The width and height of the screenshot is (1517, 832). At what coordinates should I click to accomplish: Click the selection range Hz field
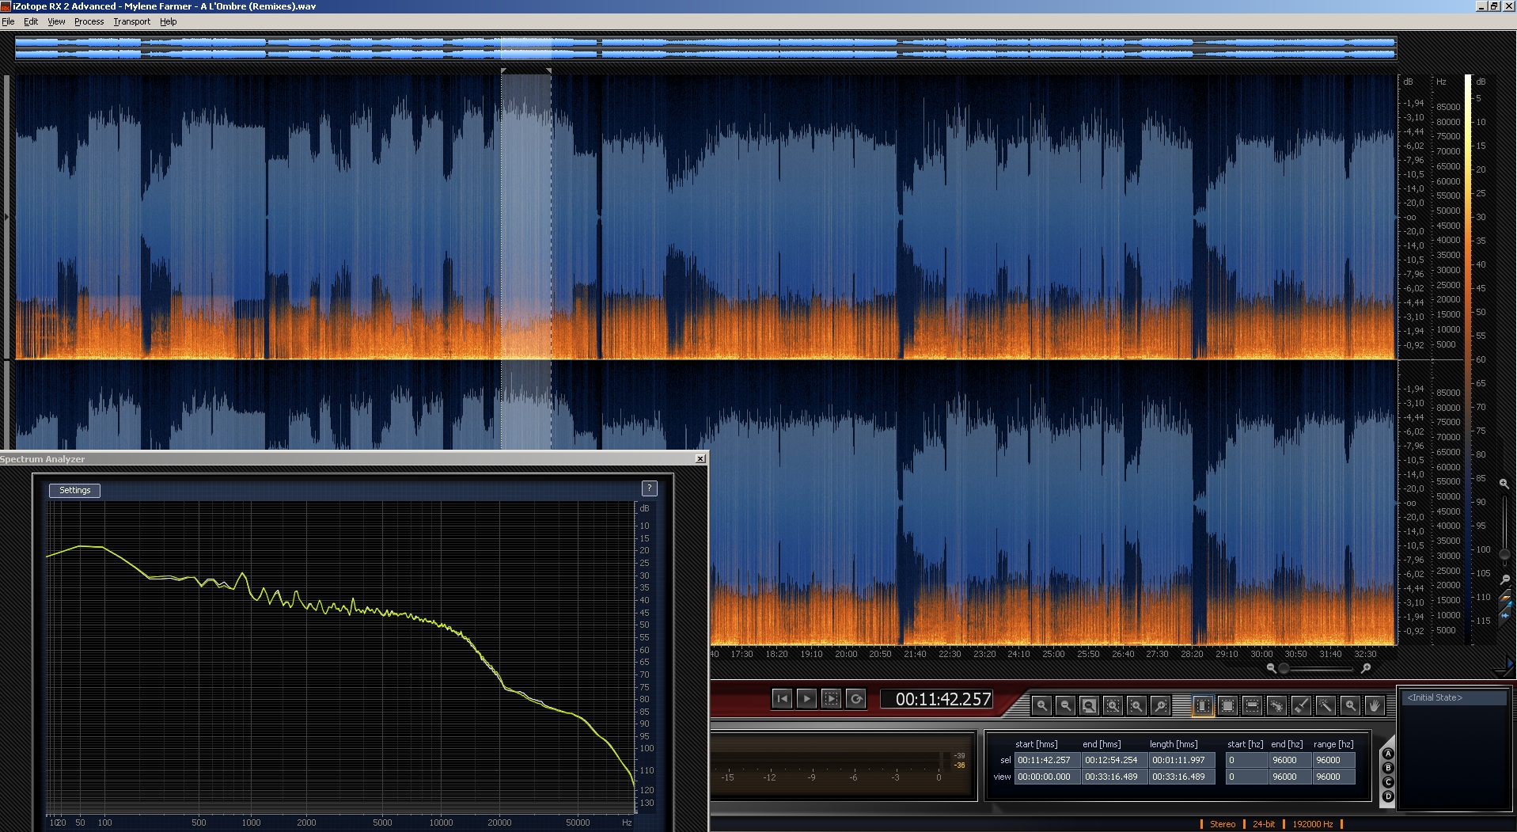[x=1333, y=760]
